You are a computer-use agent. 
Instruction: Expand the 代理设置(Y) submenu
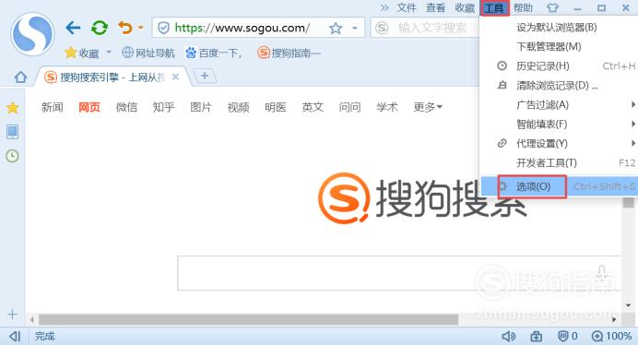(x=559, y=143)
